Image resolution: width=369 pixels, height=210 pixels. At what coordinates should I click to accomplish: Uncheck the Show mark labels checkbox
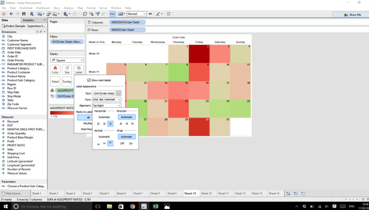(89, 80)
